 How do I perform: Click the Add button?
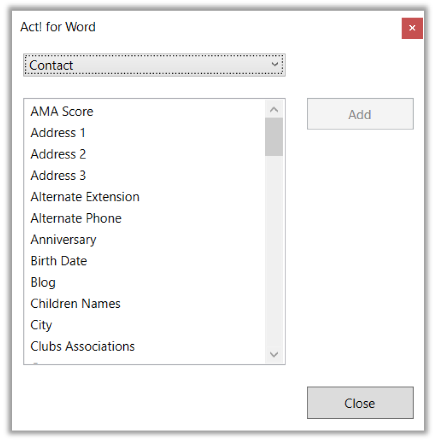tap(360, 114)
